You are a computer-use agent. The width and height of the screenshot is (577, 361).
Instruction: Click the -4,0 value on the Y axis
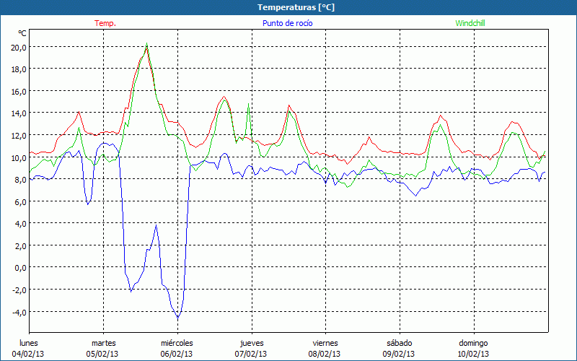(x=18, y=312)
